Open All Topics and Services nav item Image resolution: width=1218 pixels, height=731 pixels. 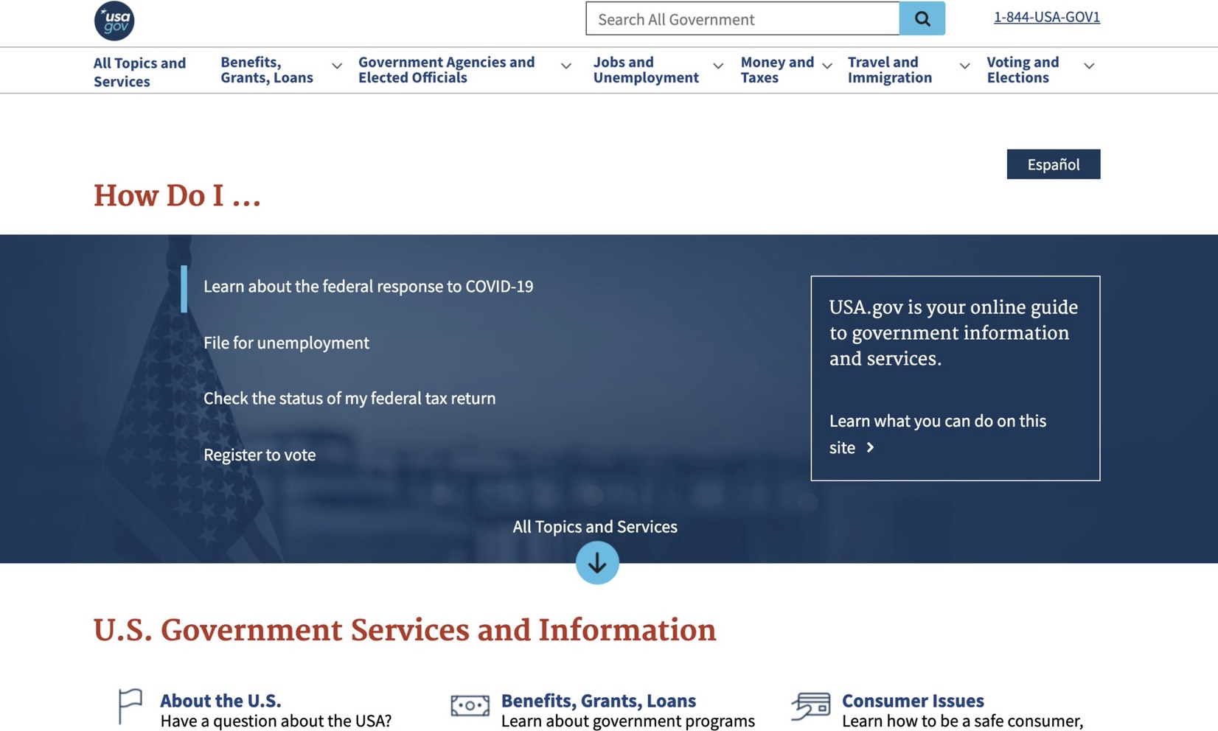139,71
